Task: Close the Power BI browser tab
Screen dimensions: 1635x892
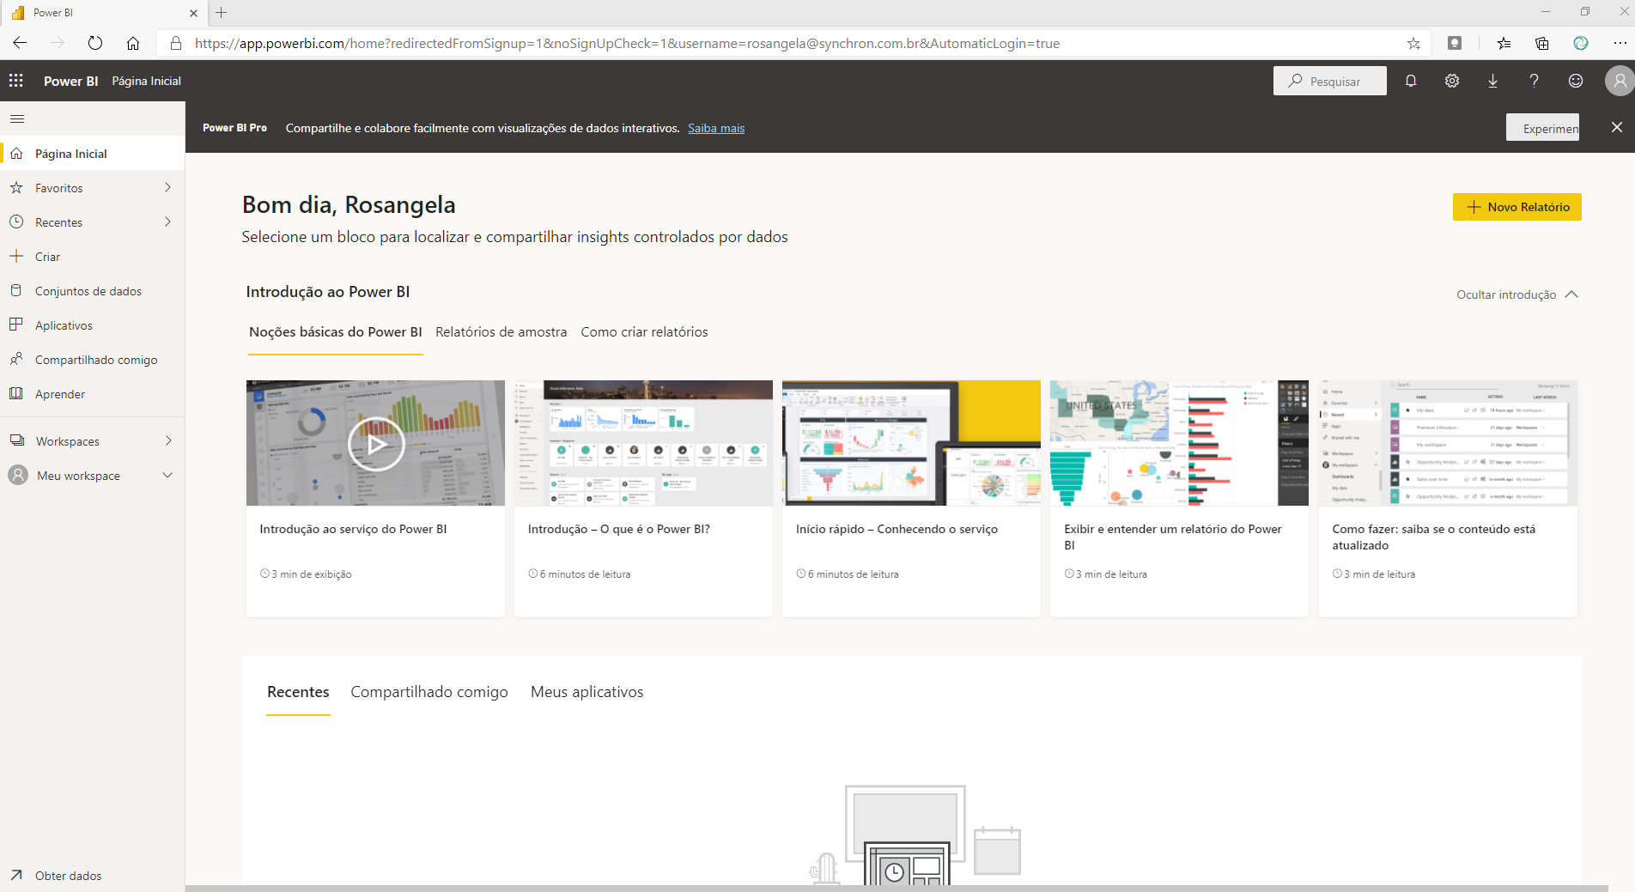Action: point(193,13)
